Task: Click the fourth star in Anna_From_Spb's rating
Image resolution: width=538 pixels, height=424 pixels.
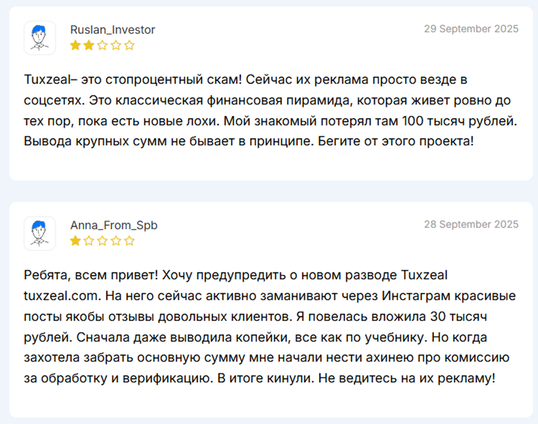Action: click(x=116, y=241)
